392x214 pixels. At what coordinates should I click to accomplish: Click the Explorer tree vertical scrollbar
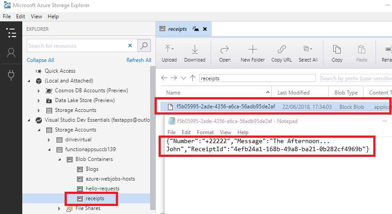pos(152,138)
